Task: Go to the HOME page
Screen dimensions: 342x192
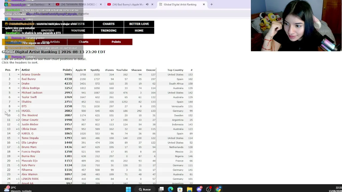Action: [x=139, y=30]
